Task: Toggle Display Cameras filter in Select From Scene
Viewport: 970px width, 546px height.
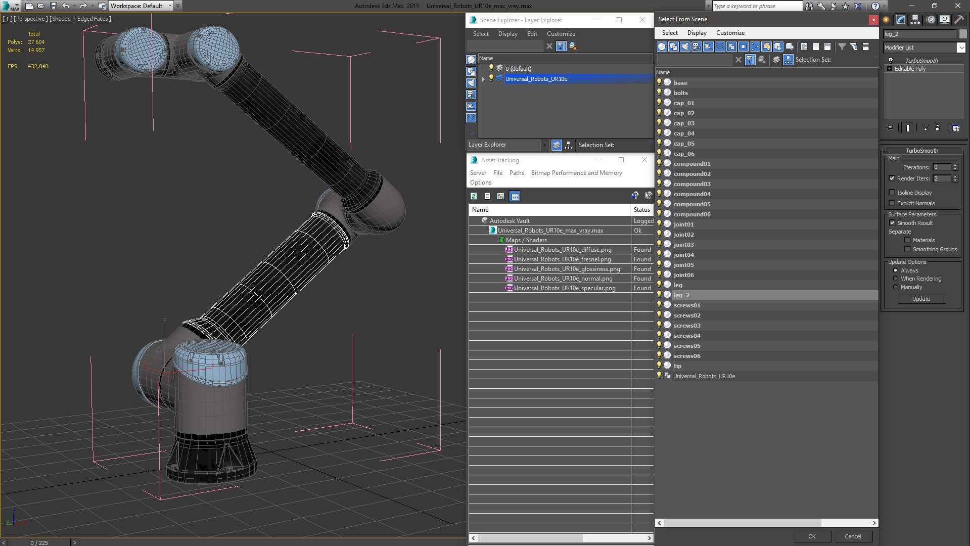Action: [x=697, y=47]
